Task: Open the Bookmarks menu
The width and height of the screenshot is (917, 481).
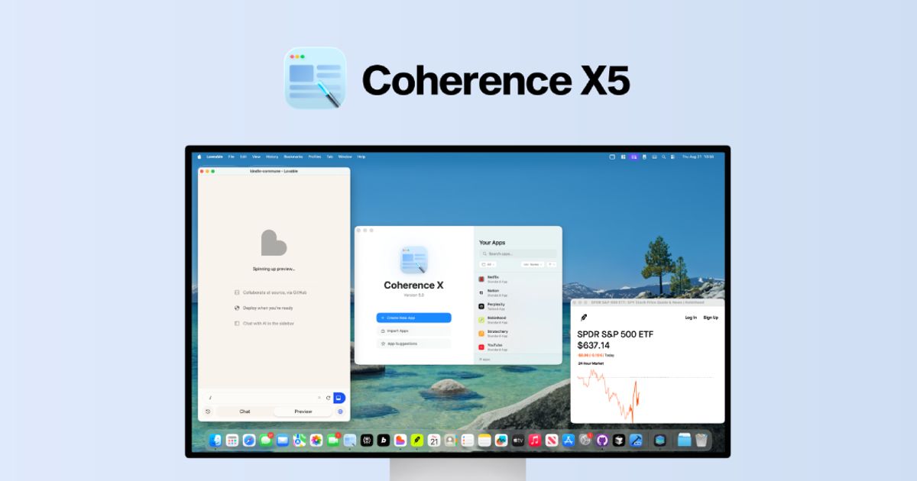Action: [293, 157]
